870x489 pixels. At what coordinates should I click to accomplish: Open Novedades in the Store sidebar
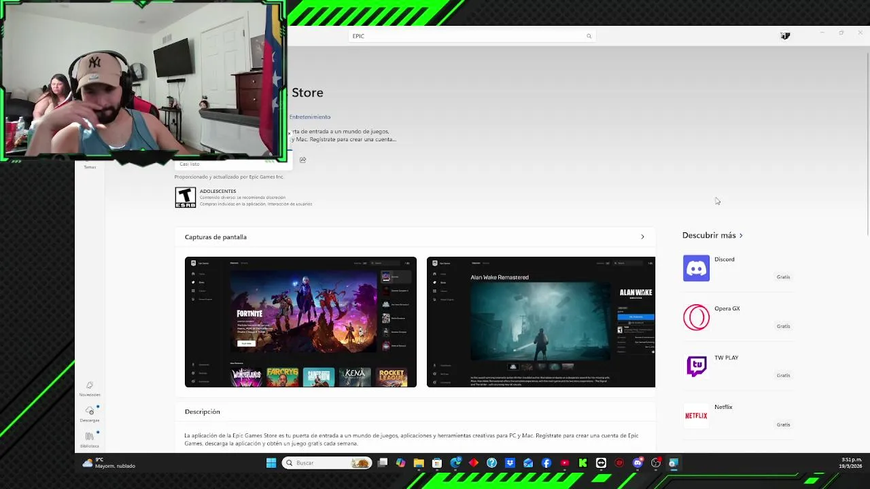click(90, 388)
